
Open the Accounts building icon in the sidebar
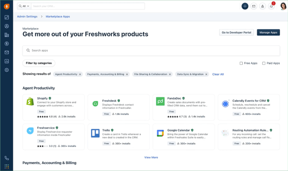[7, 35]
